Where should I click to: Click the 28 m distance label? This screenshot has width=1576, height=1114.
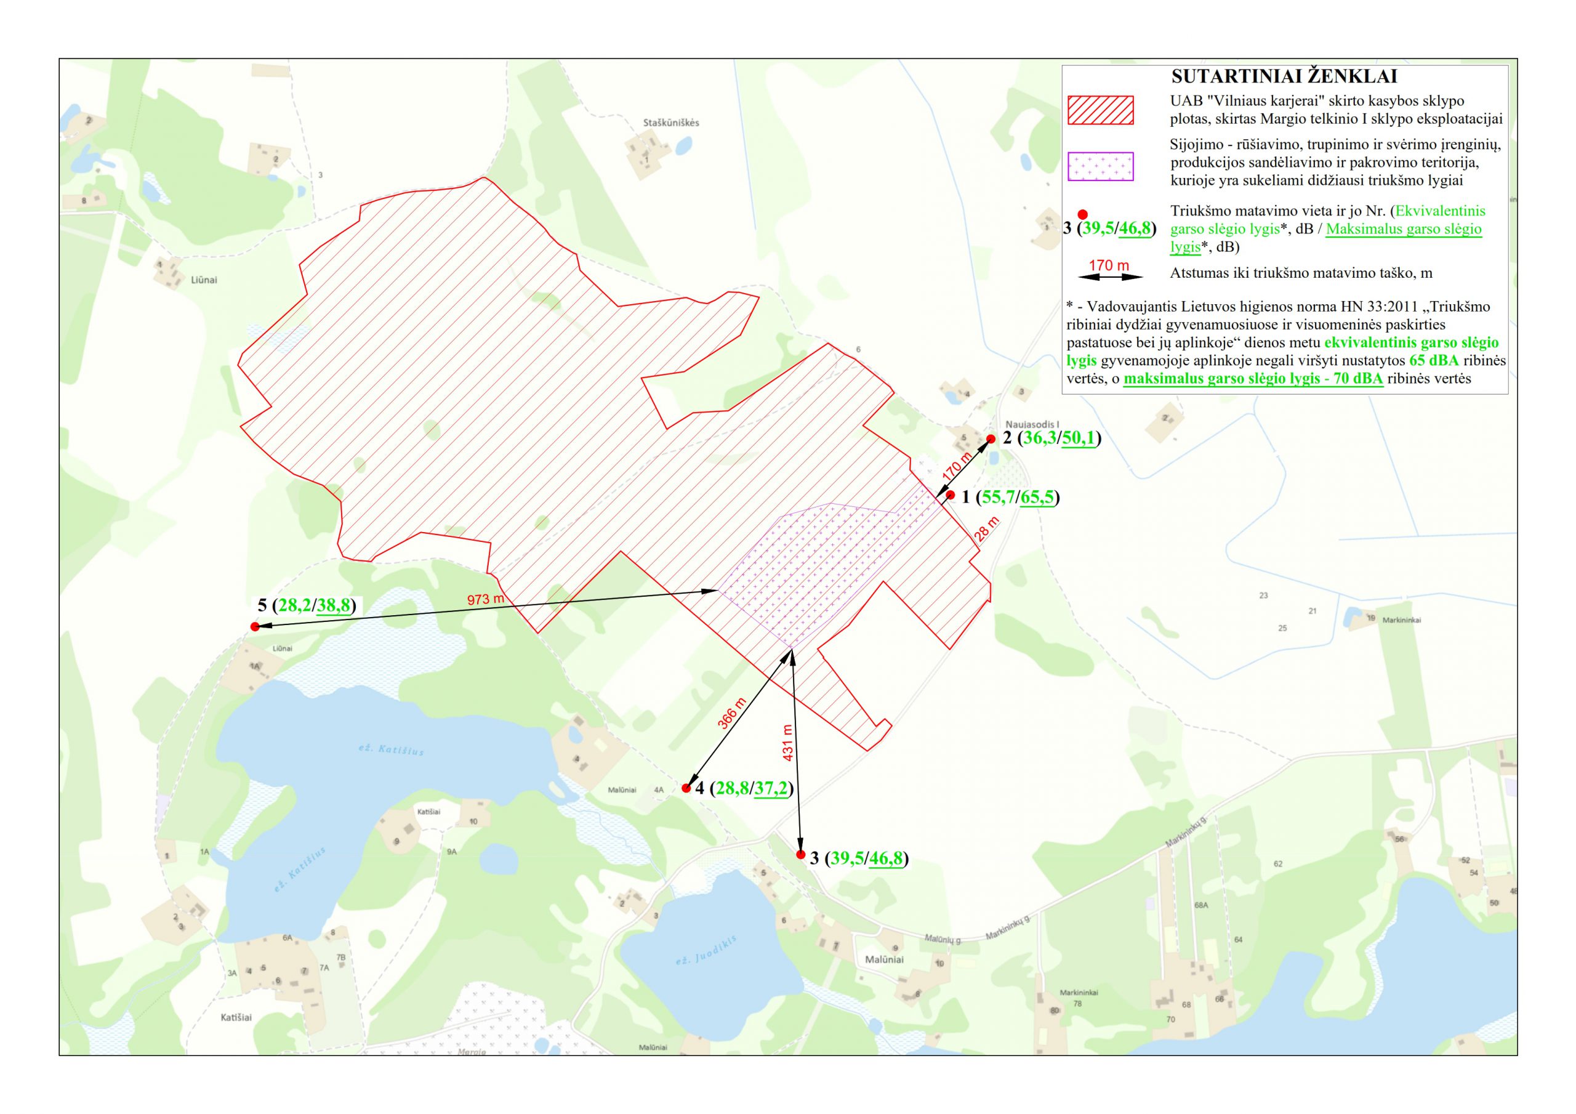point(987,531)
